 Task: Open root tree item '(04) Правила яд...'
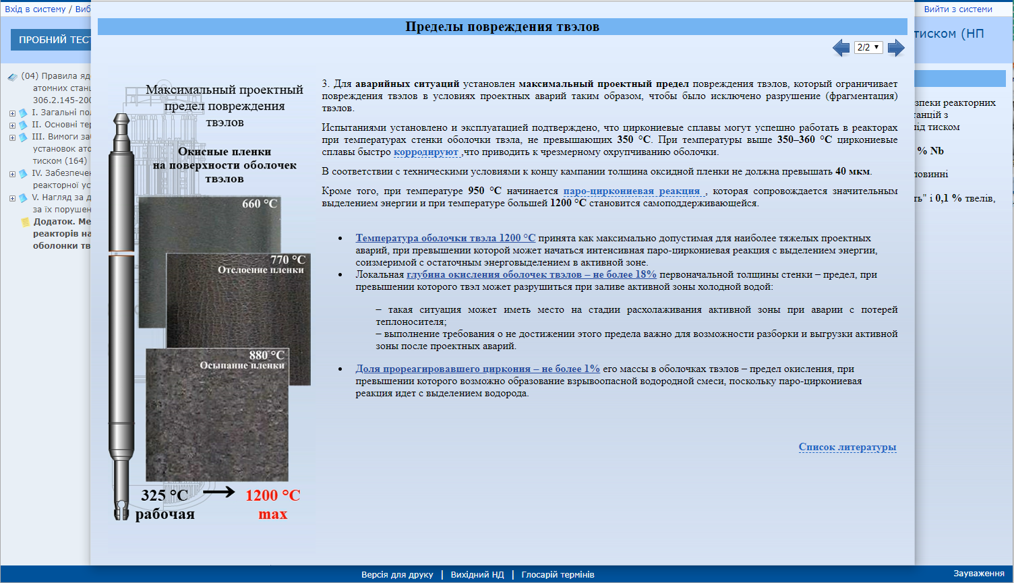55,88
